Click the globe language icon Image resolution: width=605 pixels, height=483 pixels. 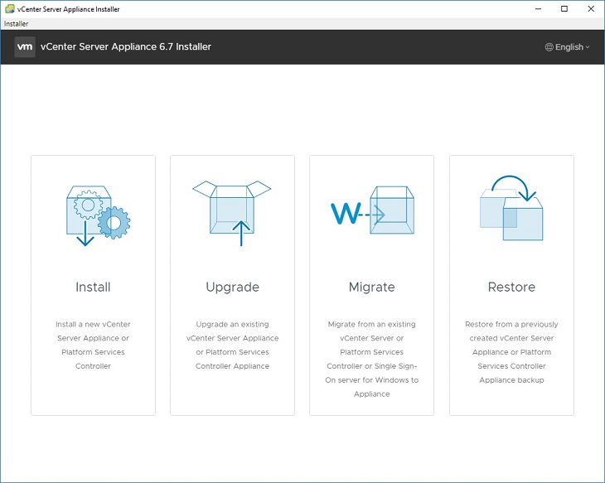pos(549,47)
